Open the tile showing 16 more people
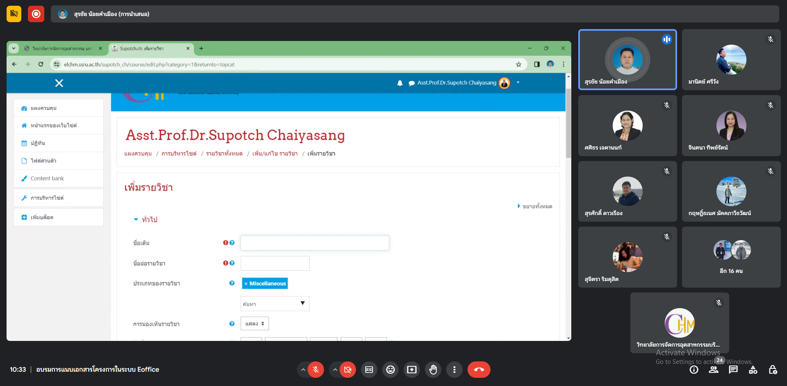Image resolution: width=787 pixels, height=386 pixels. [x=731, y=257]
